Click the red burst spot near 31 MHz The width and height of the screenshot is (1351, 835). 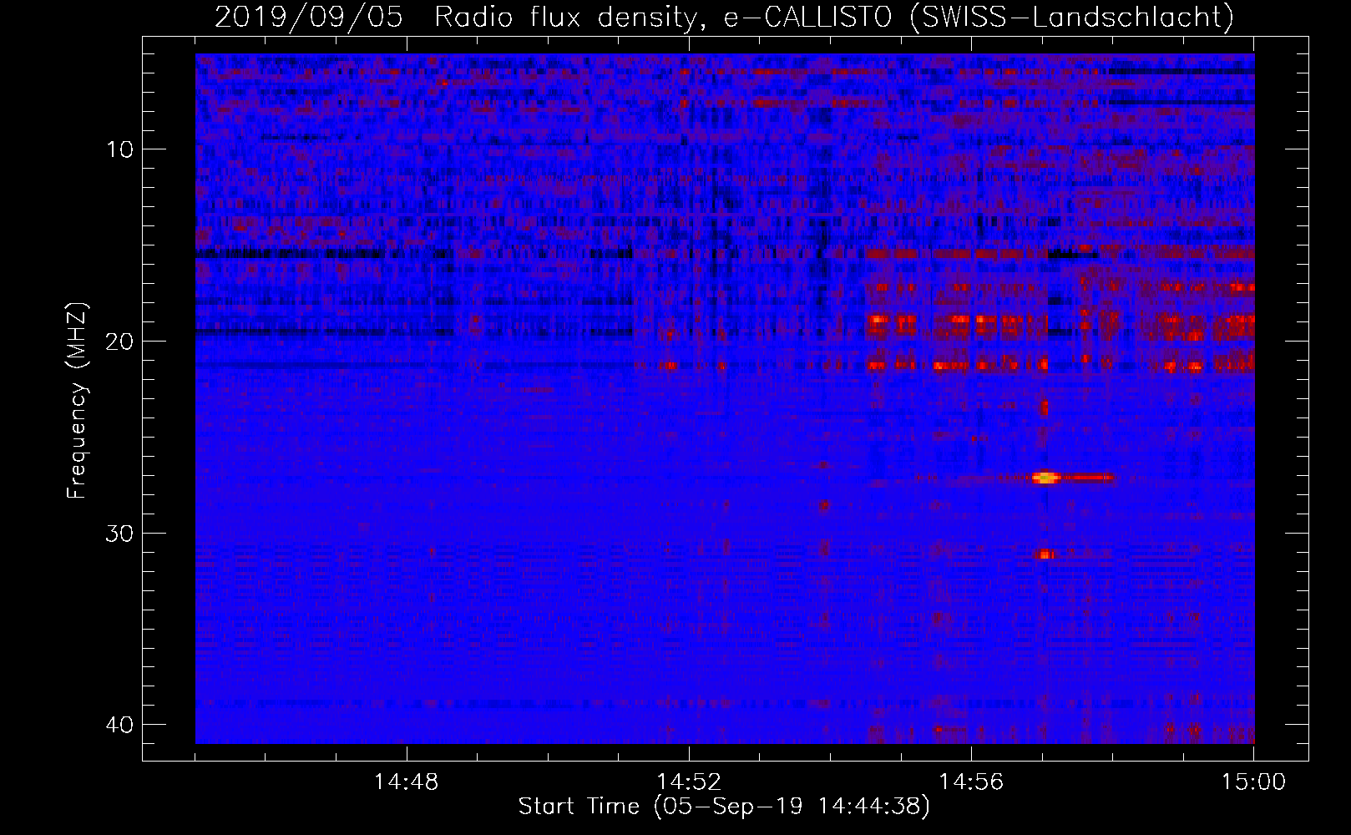click(x=1045, y=554)
